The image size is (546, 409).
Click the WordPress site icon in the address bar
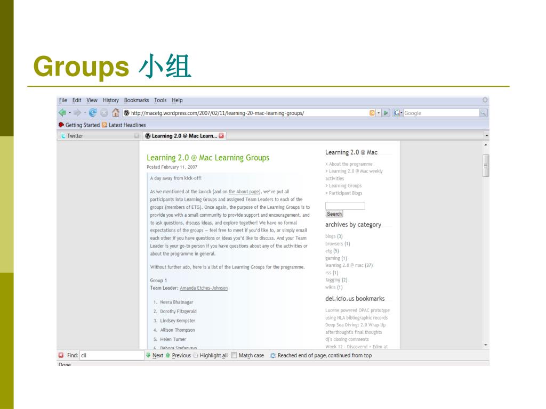click(127, 113)
